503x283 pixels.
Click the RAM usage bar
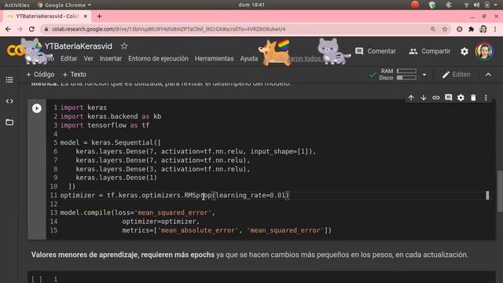tap(406, 71)
